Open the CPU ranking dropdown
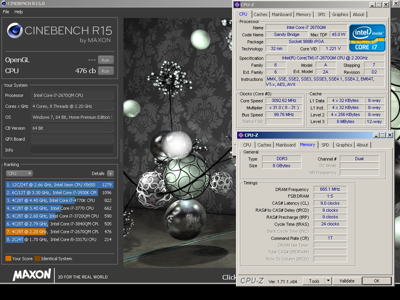 (x=20, y=173)
